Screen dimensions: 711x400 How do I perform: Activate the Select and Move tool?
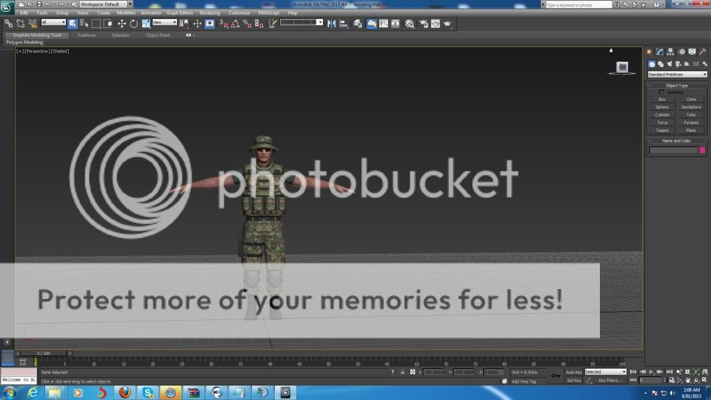tap(122, 24)
